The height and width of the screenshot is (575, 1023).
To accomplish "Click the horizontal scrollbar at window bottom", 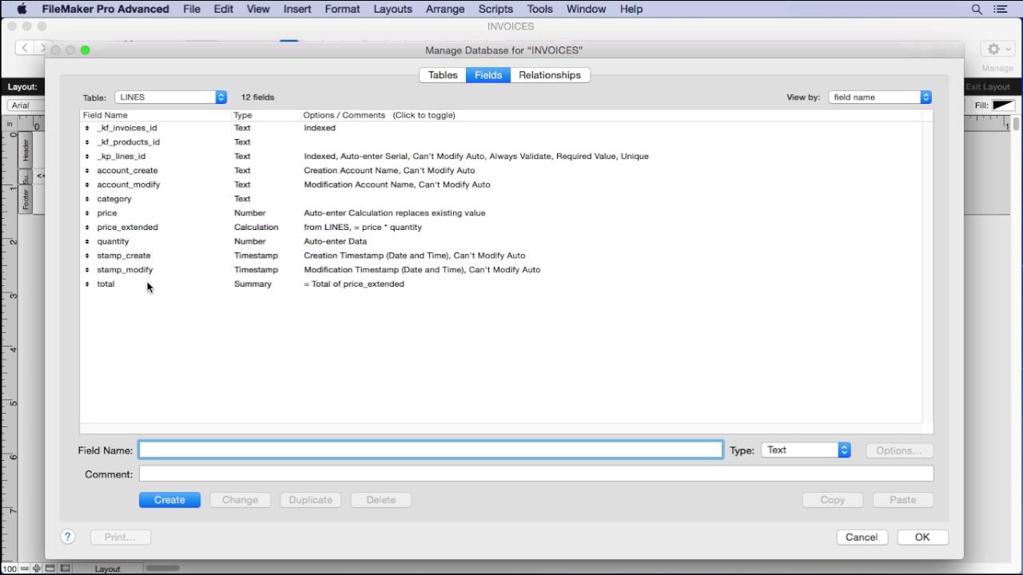I will [x=162, y=569].
